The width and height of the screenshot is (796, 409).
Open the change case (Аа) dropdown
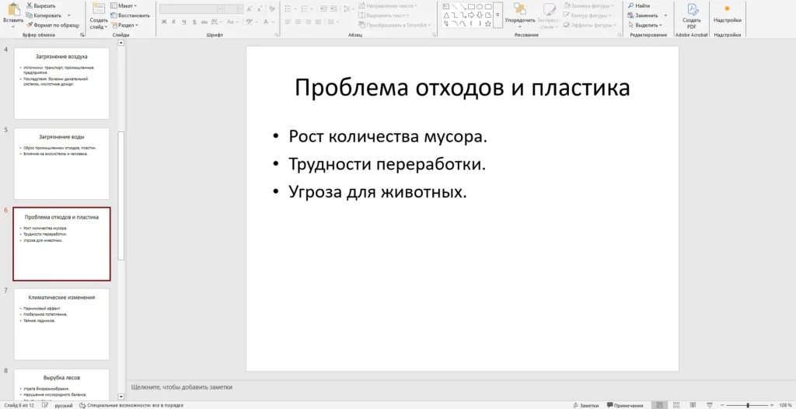[233, 22]
